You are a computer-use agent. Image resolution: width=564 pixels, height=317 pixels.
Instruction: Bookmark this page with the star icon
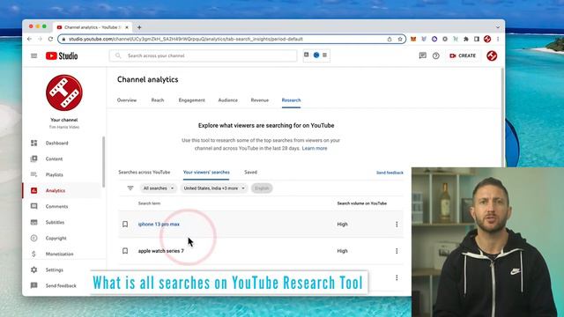point(400,39)
